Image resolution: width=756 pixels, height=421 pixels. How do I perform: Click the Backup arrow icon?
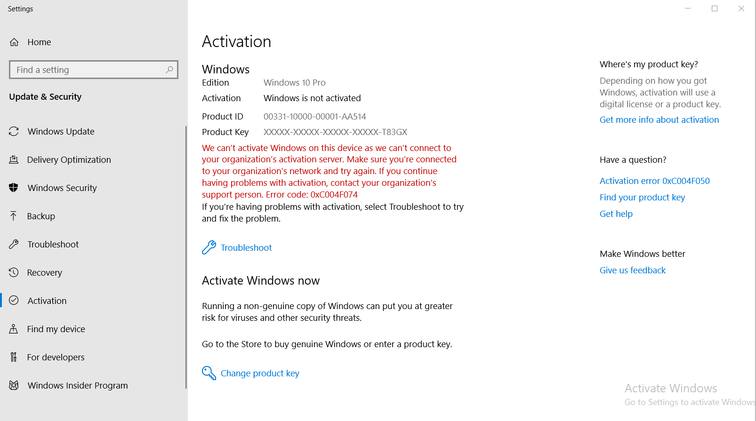[14, 216]
